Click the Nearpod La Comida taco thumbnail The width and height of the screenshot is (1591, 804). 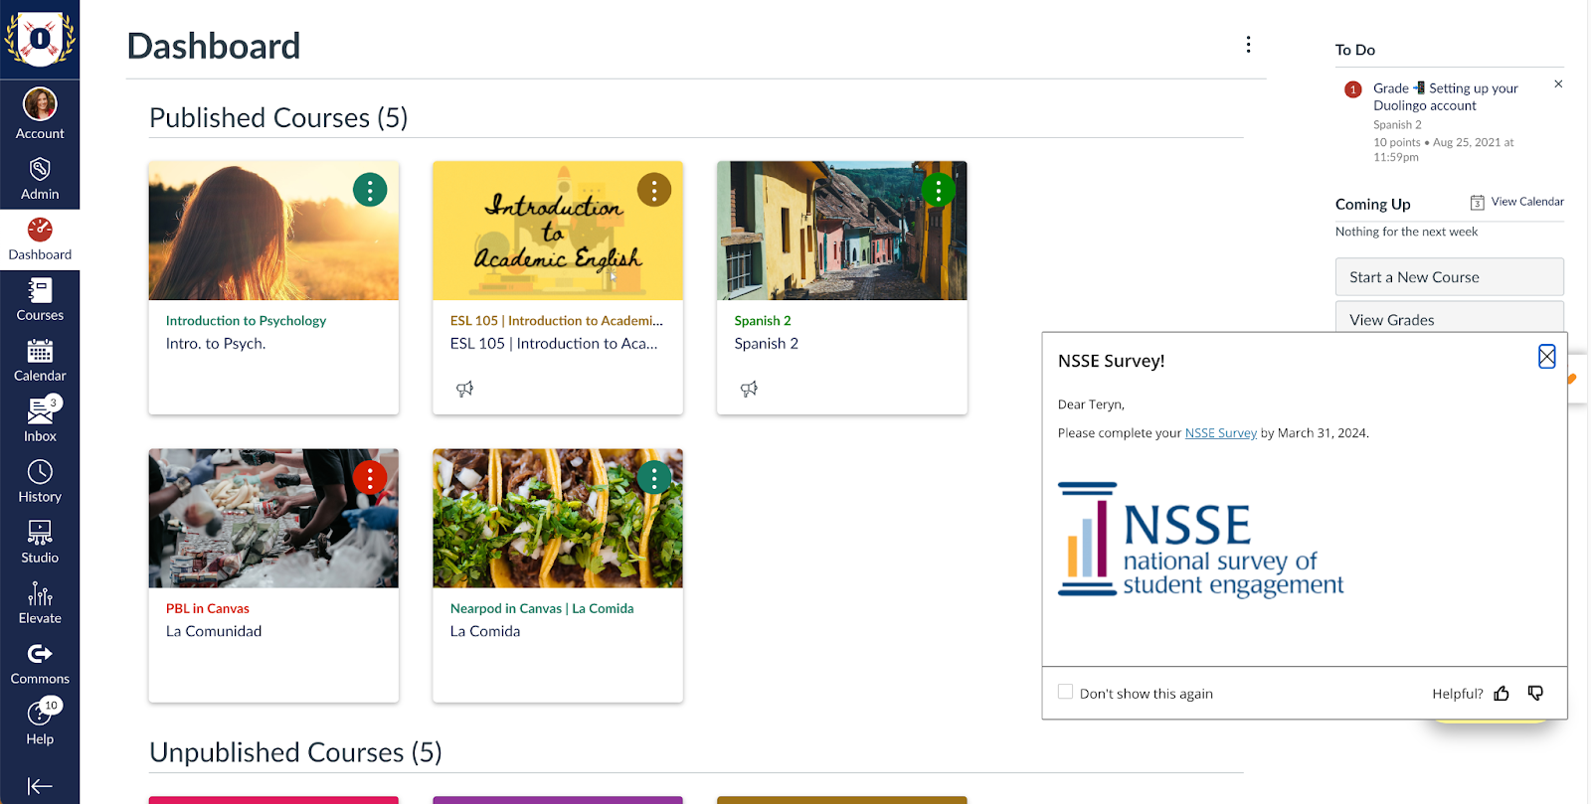(x=558, y=518)
